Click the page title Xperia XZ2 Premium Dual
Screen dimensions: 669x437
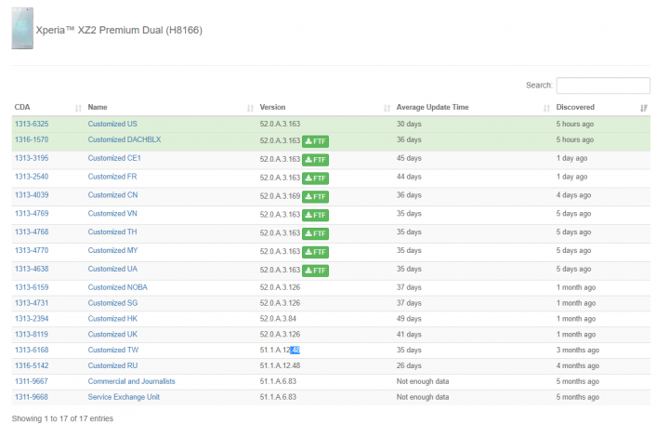click(119, 31)
